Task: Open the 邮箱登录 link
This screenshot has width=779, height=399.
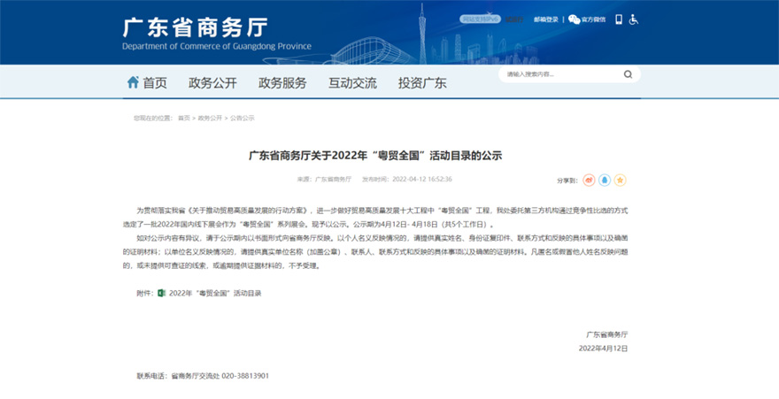Action: 546,19
